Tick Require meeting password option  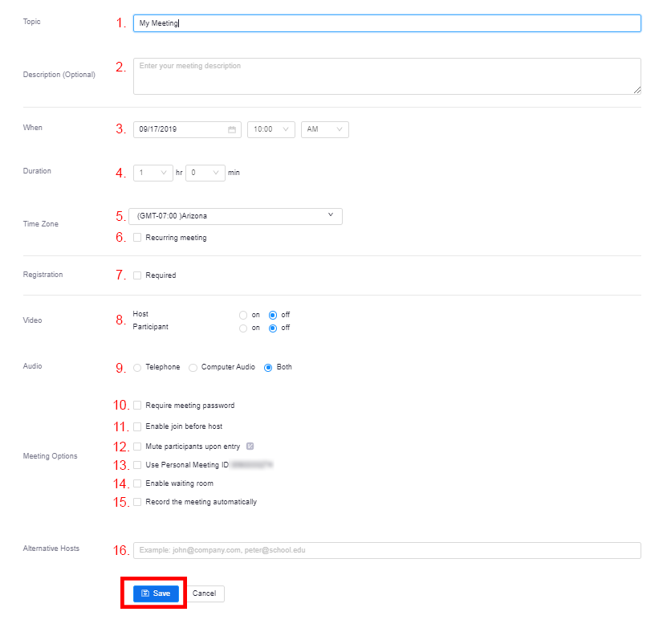(137, 406)
